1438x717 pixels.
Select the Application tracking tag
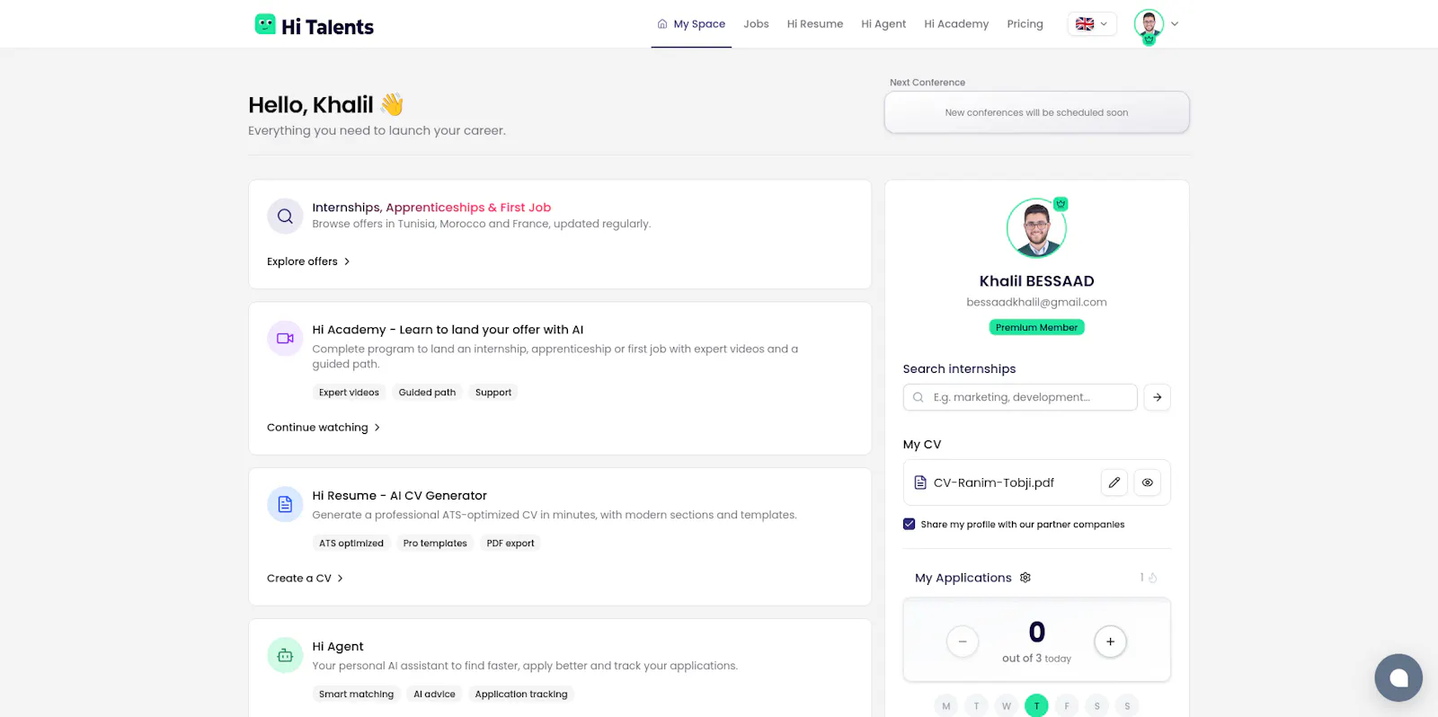pyautogui.click(x=521, y=695)
